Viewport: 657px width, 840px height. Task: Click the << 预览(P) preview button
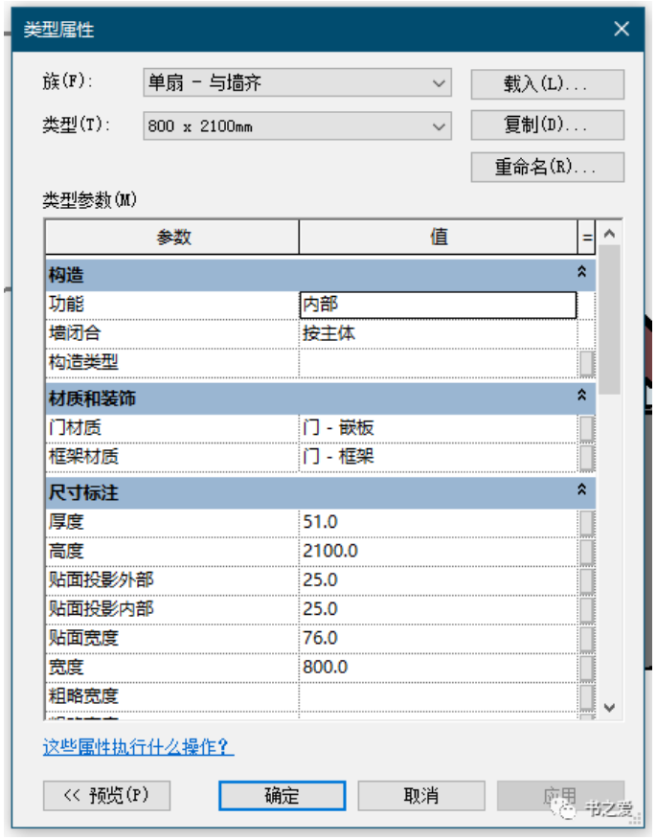pyautogui.click(x=106, y=796)
